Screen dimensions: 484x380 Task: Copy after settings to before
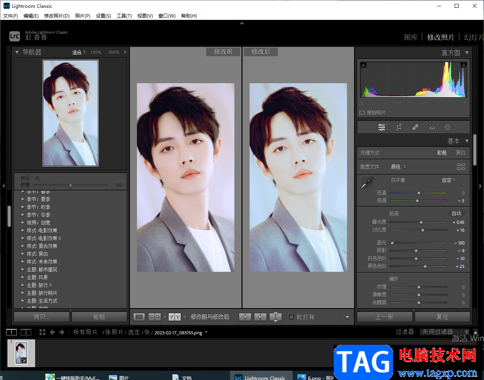tap(260, 317)
